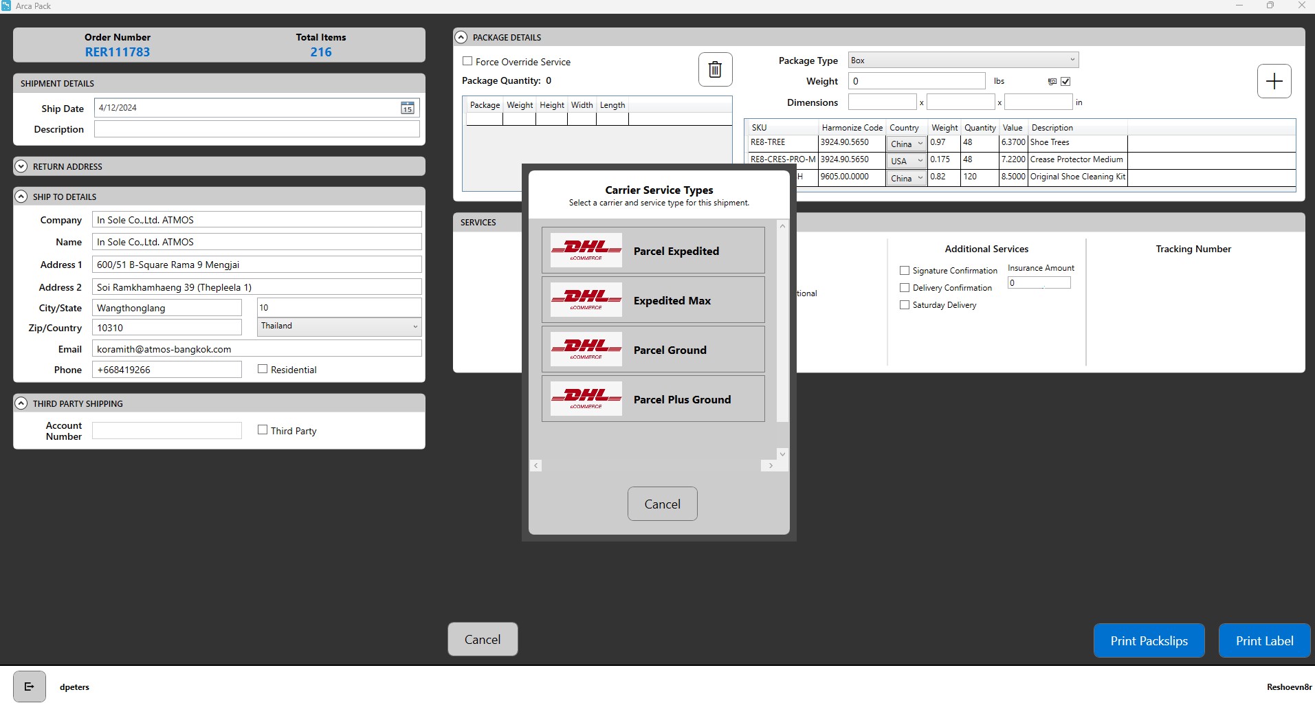The width and height of the screenshot is (1315, 703).
Task: Toggle the checkbox next to weight scale icon
Action: [1065, 81]
